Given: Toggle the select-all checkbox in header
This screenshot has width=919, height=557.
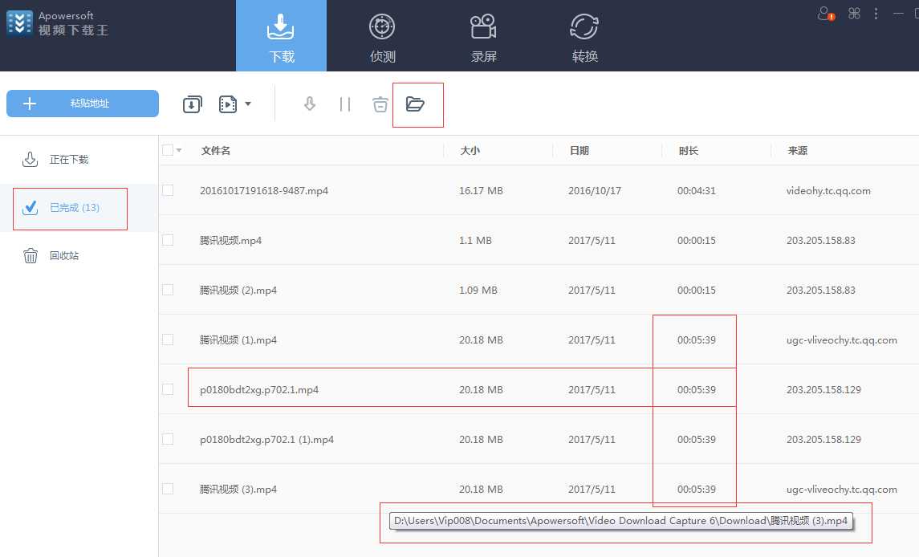Looking at the screenshot, I should click(168, 151).
